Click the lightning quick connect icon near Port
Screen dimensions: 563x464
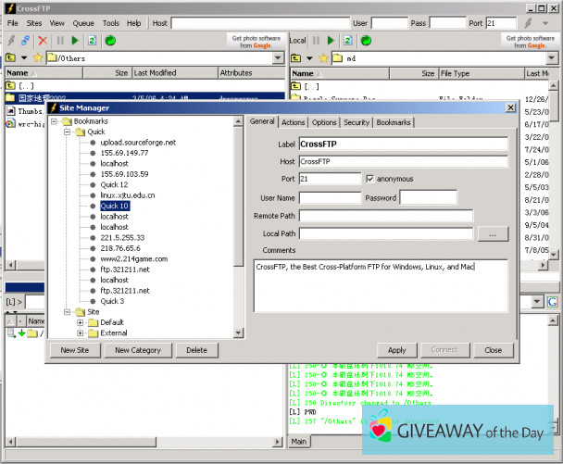(x=530, y=23)
